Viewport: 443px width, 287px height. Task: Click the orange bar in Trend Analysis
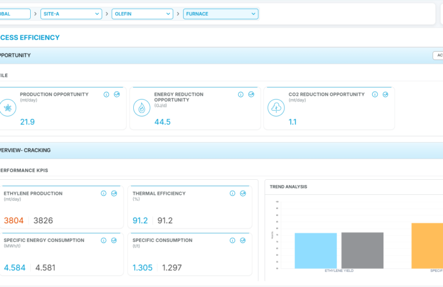[427, 246]
